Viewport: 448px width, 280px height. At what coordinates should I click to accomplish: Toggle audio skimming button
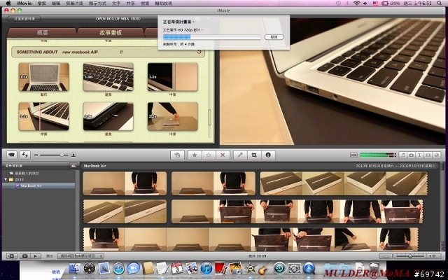(353, 155)
